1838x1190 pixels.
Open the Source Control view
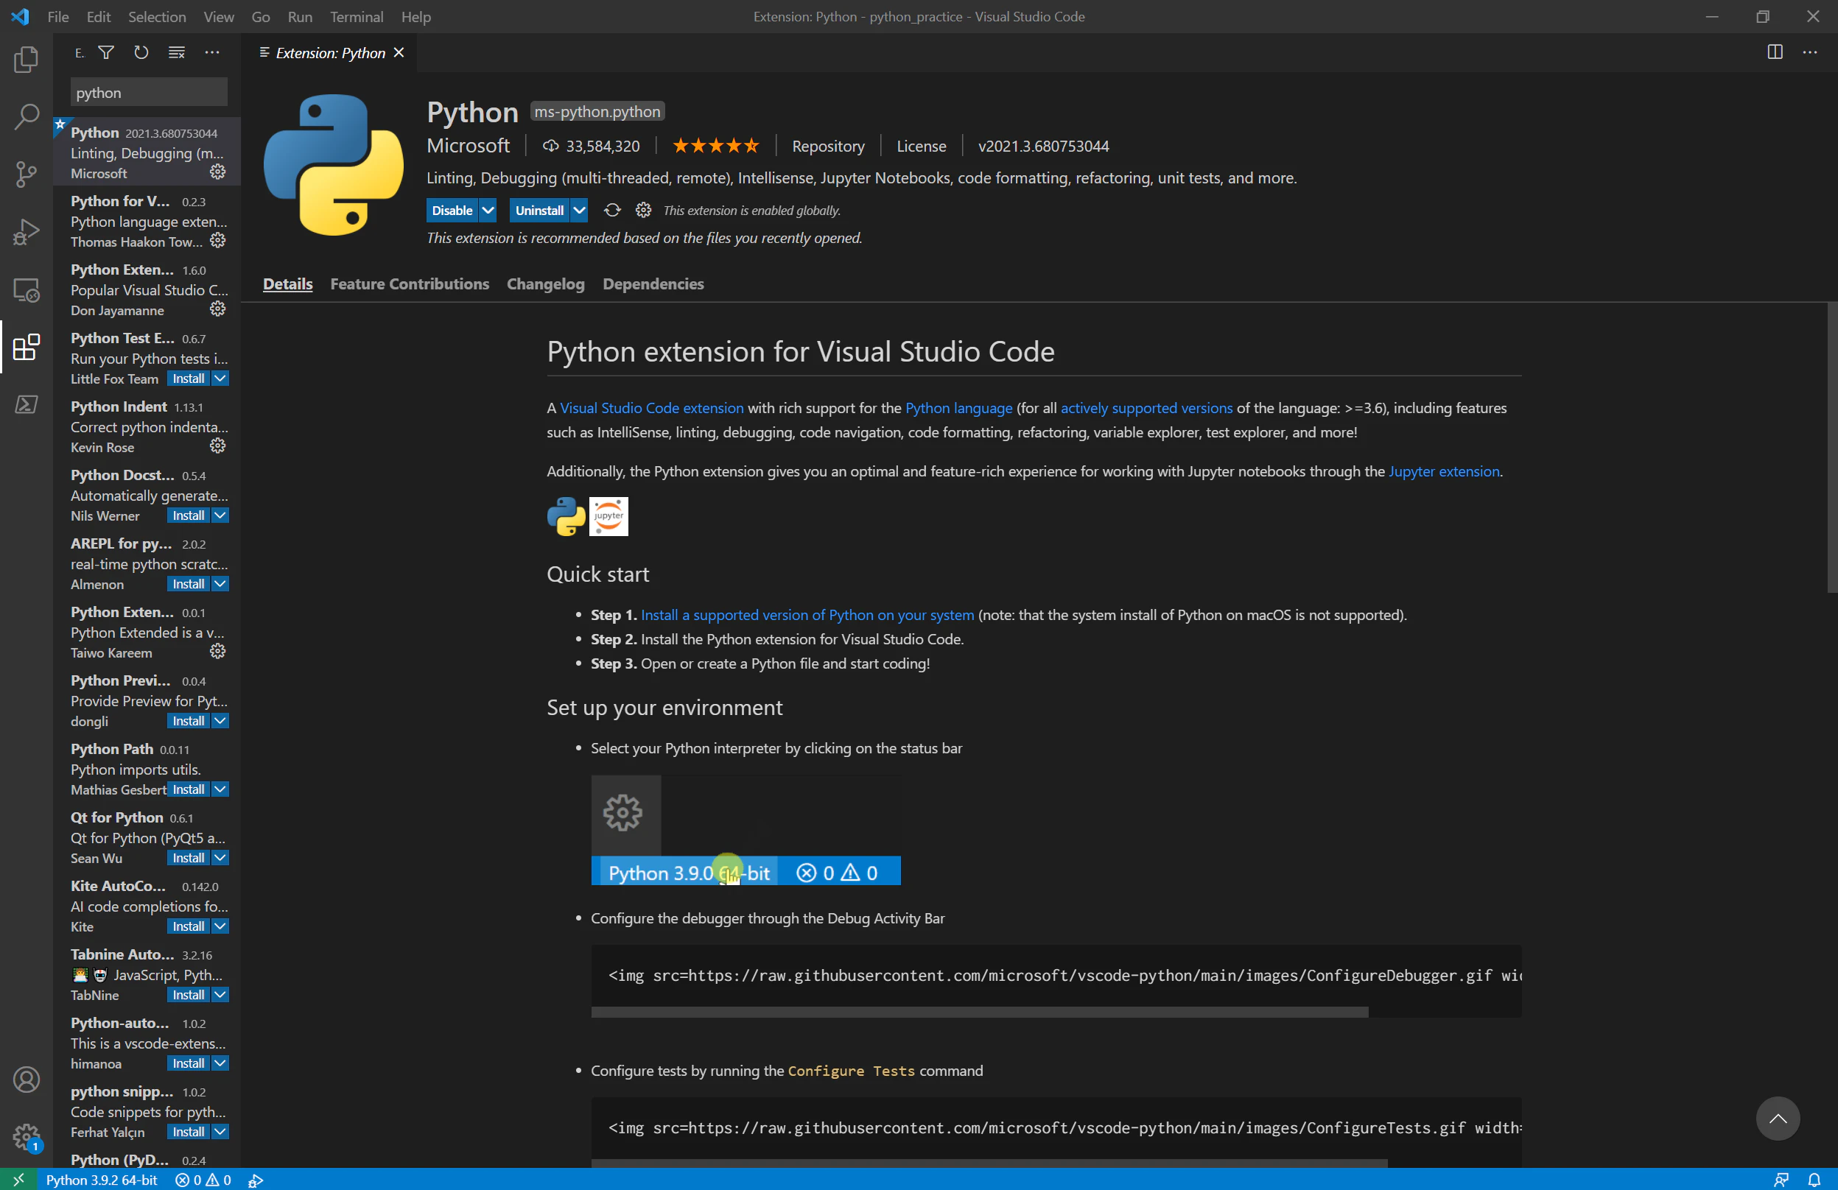[27, 175]
